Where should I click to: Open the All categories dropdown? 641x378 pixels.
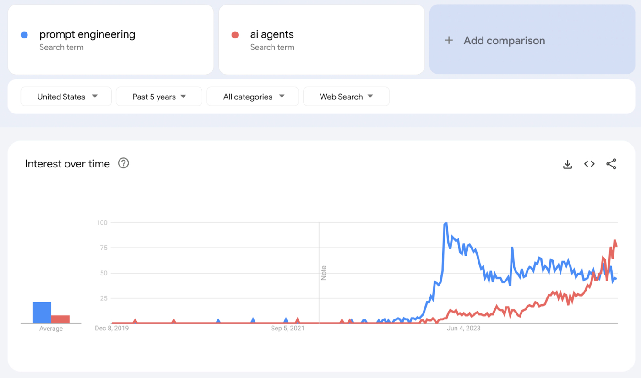click(x=253, y=97)
